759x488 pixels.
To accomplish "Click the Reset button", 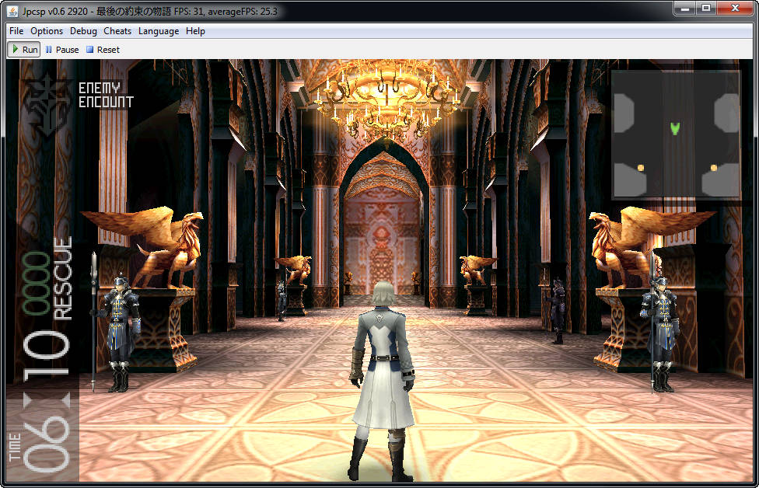I will tap(103, 49).
